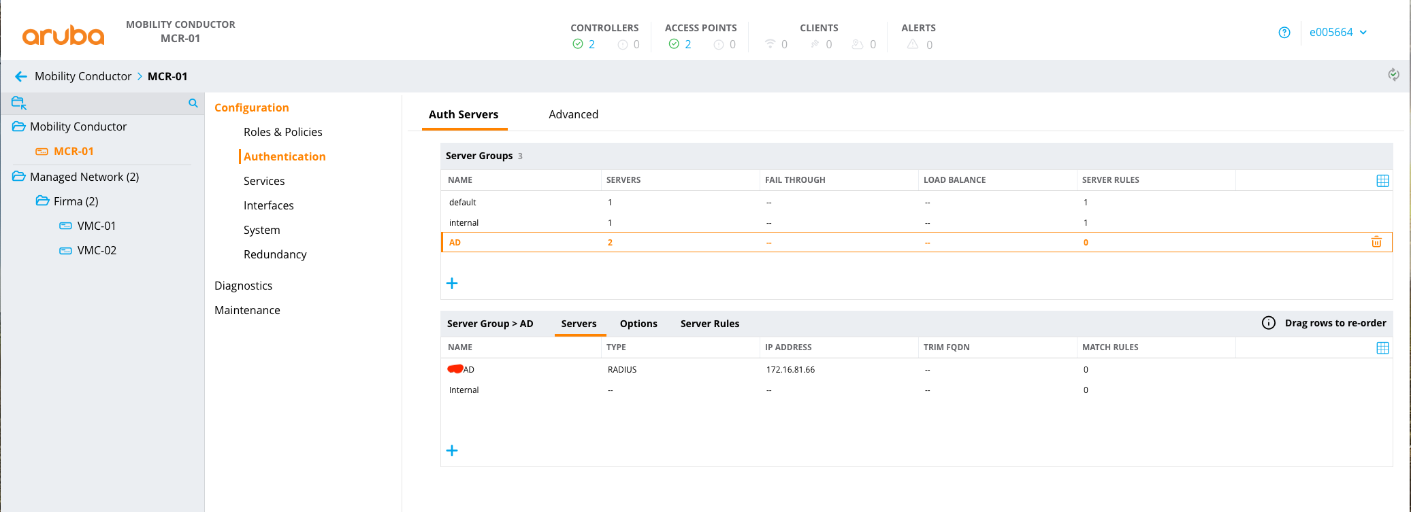The image size is (1411, 512).
Task: Delete the AD server group via trash icon
Action: [x=1376, y=242]
